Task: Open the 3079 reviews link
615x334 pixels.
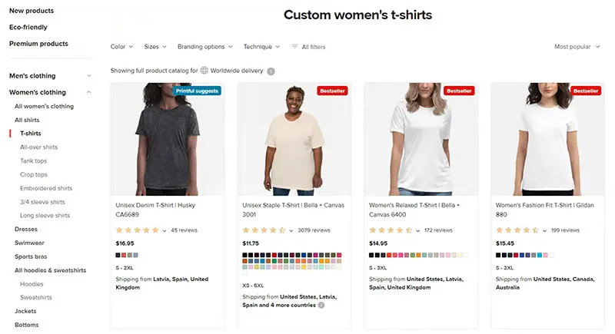Action: pos(314,230)
